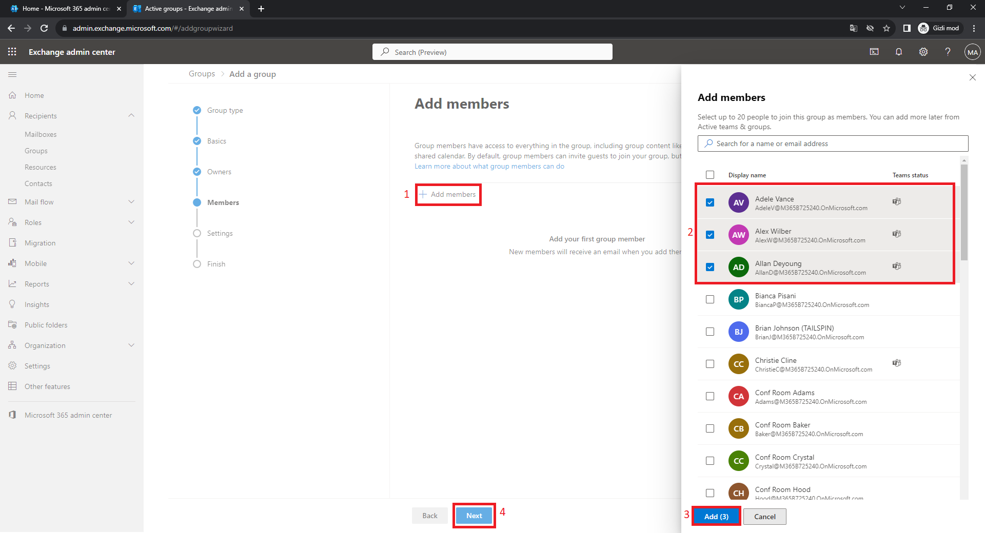985x533 pixels.
Task: Switch to the Home - Microsoft 365 admin tab
Action: click(x=66, y=9)
